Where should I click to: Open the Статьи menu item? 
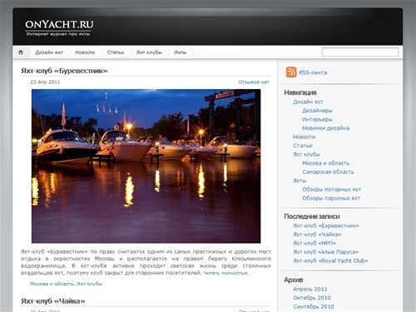[116, 52]
